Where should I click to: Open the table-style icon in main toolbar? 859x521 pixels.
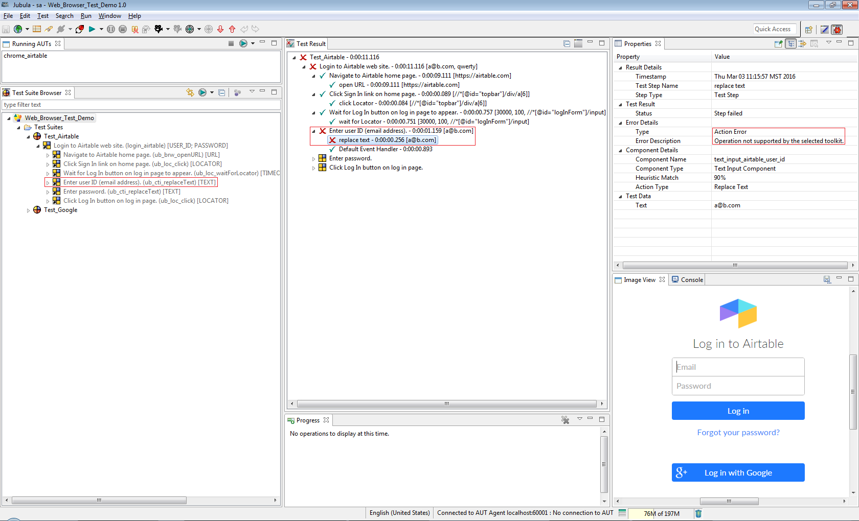[37, 29]
